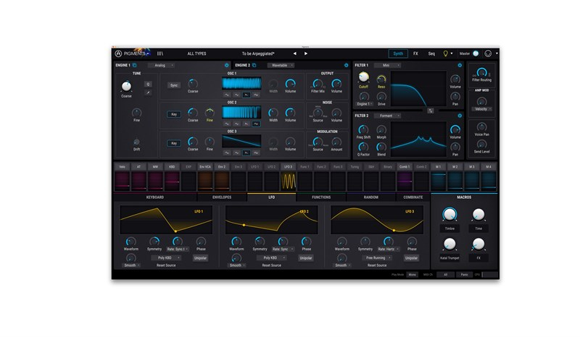Open the RANDOM modulation tab

pyautogui.click(x=371, y=197)
